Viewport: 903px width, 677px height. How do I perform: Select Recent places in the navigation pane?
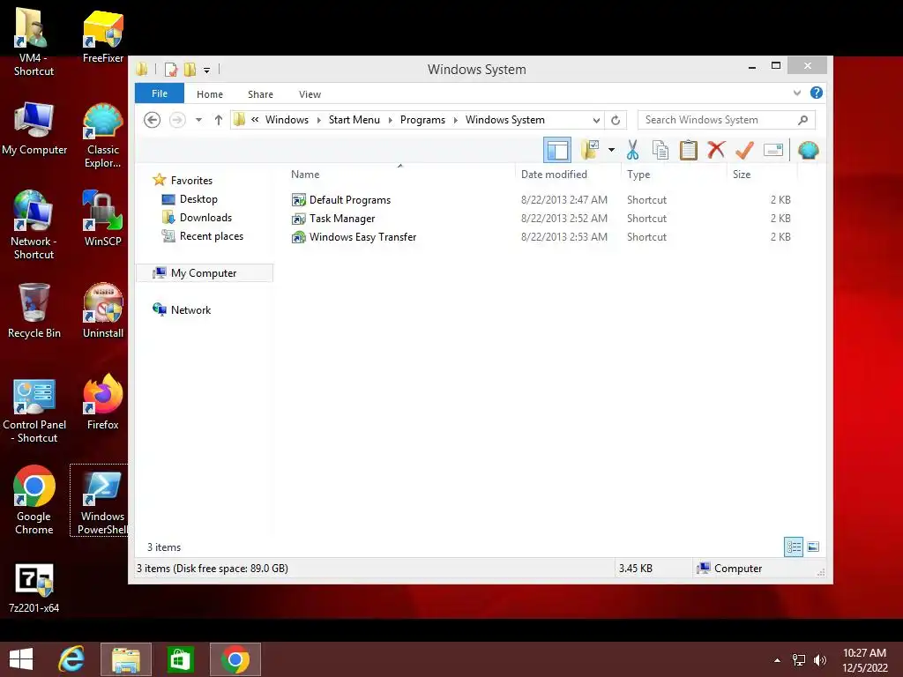212,236
